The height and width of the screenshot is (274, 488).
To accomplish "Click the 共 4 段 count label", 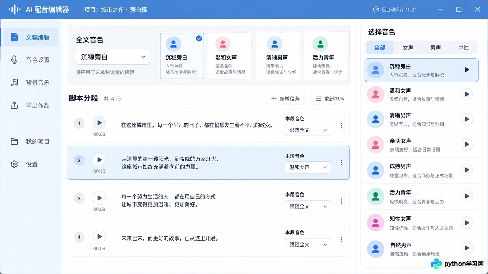I will tap(113, 99).
